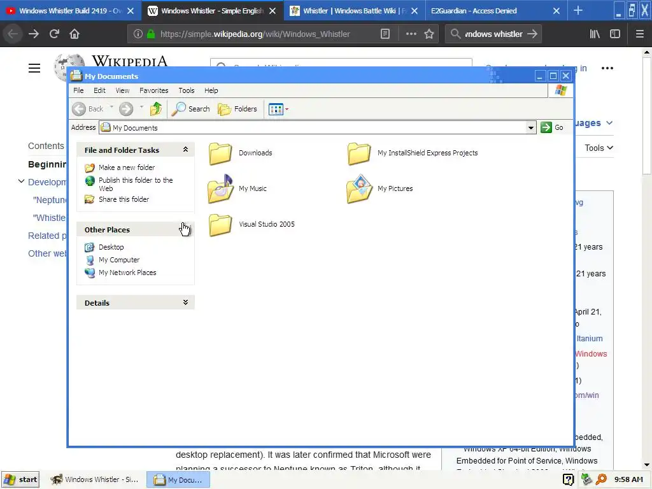Click the browser Home icon
This screenshot has height=489, width=652.
pos(74,34)
